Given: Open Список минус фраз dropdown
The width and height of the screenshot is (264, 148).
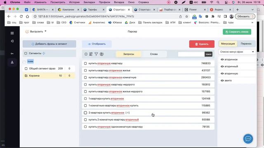Looking at the screenshot, I should coord(237,52).
